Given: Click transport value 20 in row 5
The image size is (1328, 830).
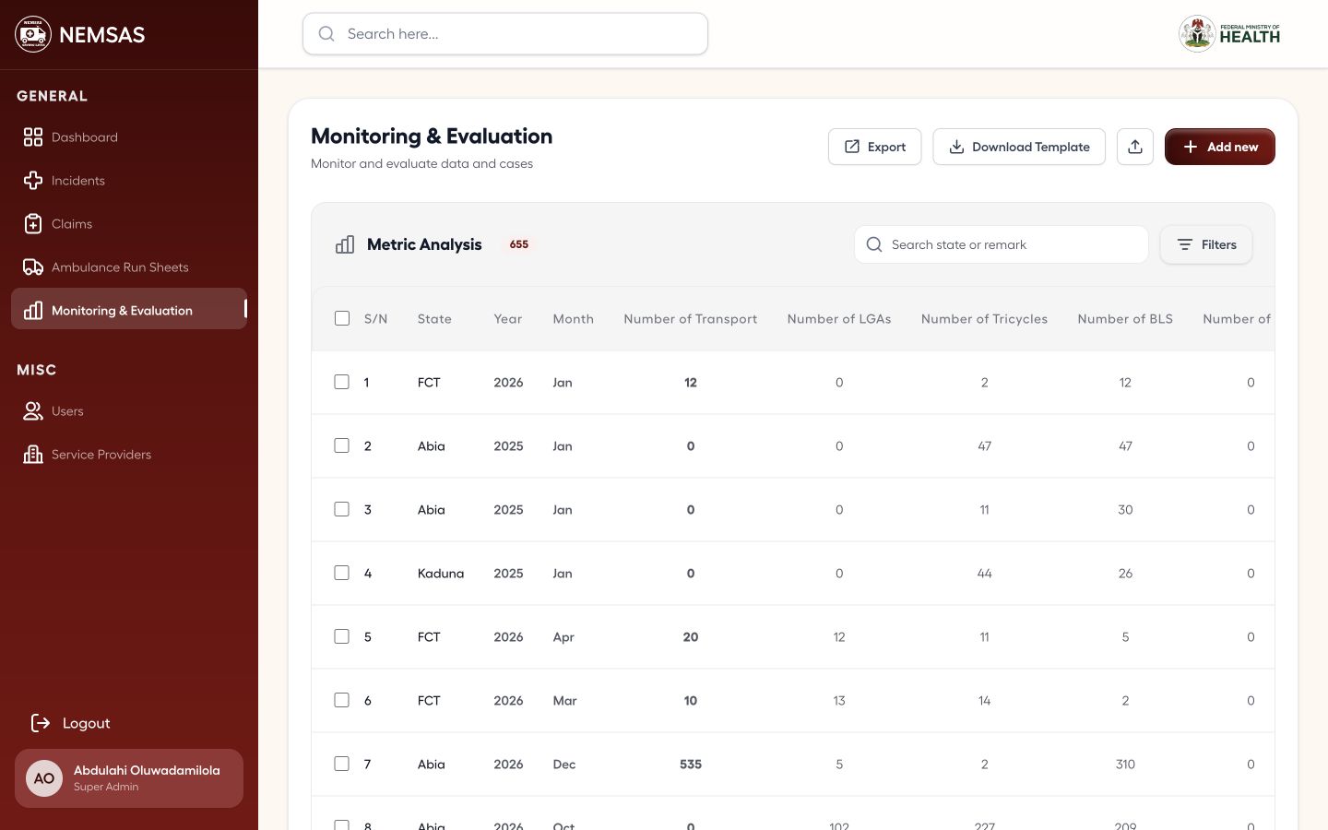Looking at the screenshot, I should point(691,636).
